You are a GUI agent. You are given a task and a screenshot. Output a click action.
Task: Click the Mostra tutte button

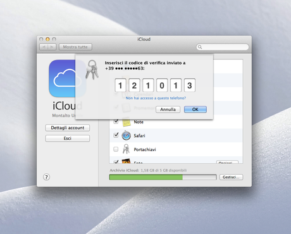click(x=75, y=47)
